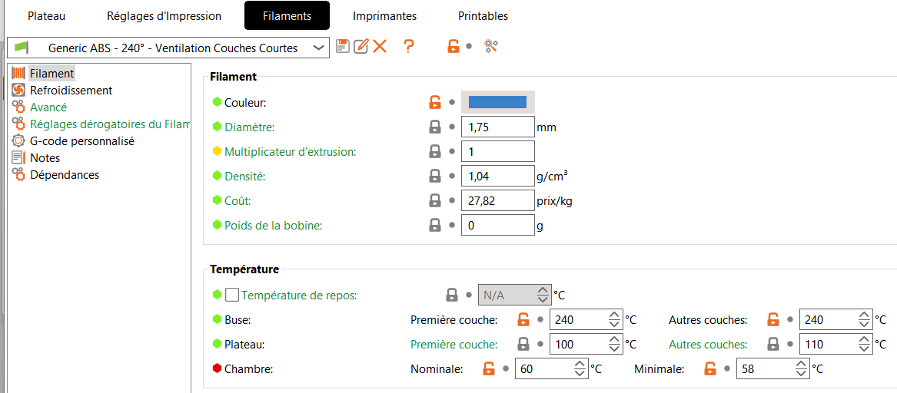
Task: Open the blue filament color swatch
Action: 497,102
